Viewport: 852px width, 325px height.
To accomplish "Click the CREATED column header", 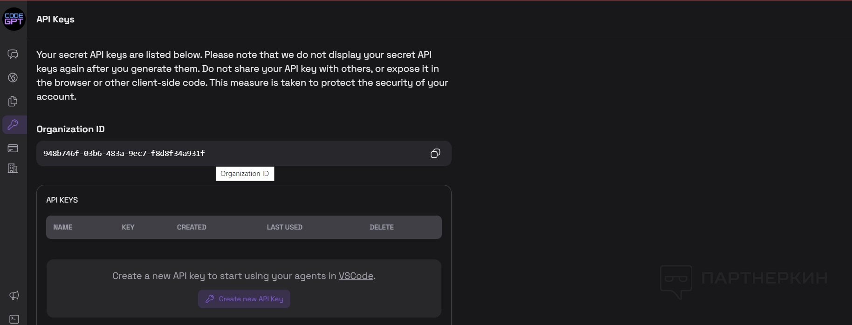I will pyautogui.click(x=192, y=227).
